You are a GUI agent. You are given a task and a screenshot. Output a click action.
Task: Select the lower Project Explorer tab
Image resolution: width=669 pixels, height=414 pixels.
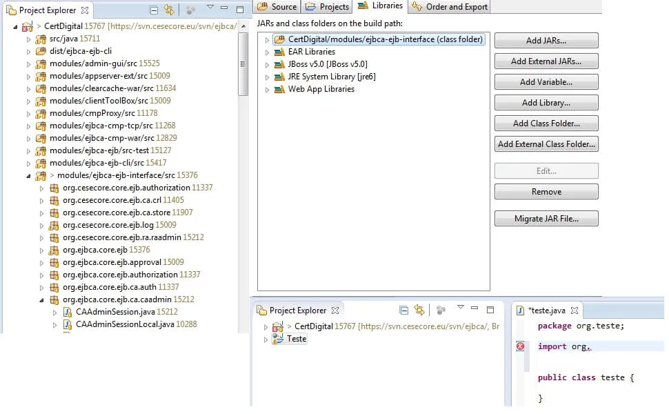pyautogui.click(x=298, y=310)
